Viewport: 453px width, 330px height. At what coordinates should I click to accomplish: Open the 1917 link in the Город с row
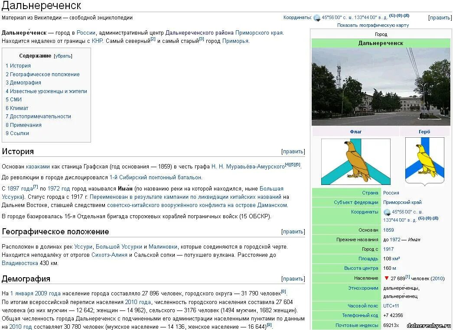388,249
